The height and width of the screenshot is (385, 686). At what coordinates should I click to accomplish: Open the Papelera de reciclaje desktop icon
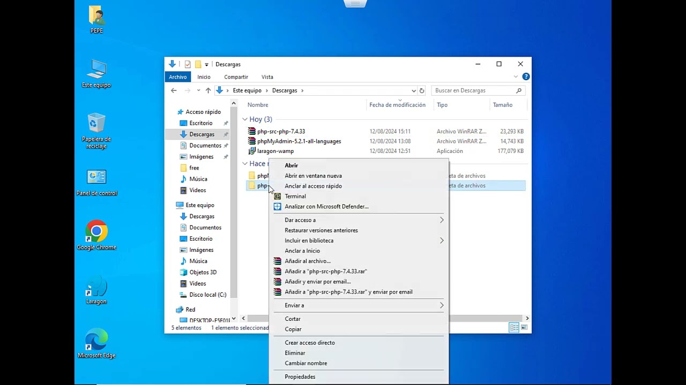coord(96,131)
